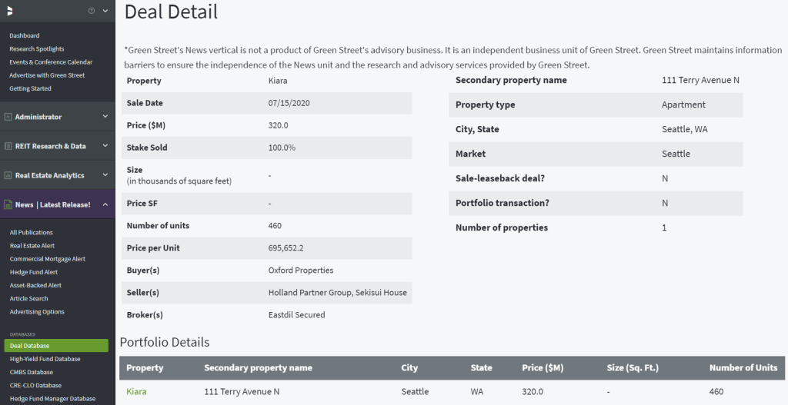Open Events & Conference Calendar

click(x=51, y=61)
